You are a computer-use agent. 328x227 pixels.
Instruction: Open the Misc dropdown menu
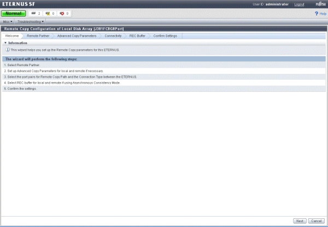click(8, 21)
